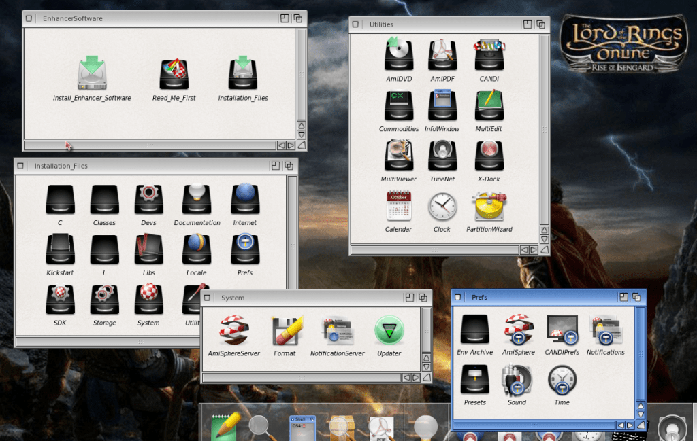Launch the MultiEdit text editor
This screenshot has width=697, height=441.
click(x=489, y=105)
